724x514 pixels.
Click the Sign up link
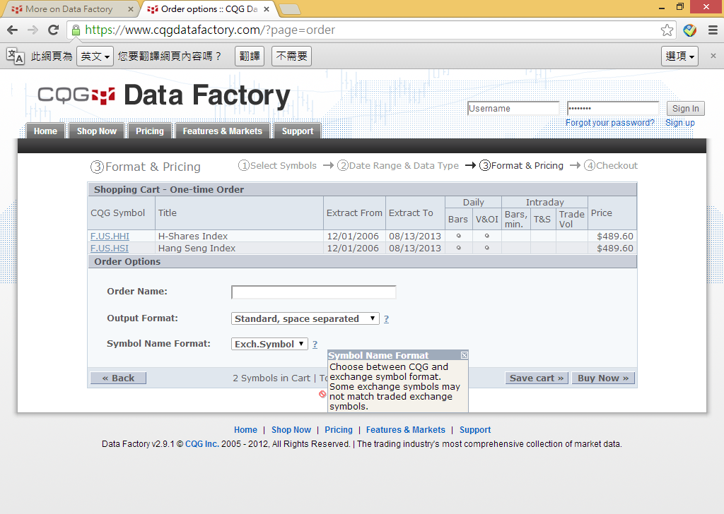(679, 123)
